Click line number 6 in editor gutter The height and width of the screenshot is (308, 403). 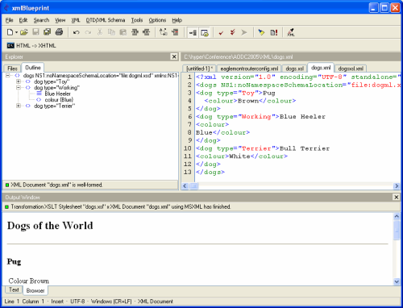[189, 117]
